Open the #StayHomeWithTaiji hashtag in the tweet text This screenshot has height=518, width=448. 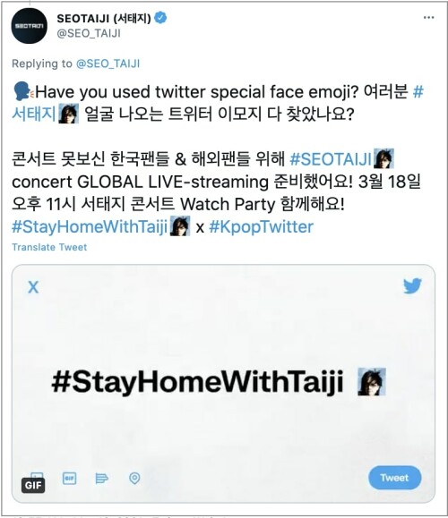pyautogui.click(x=90, y=226)
